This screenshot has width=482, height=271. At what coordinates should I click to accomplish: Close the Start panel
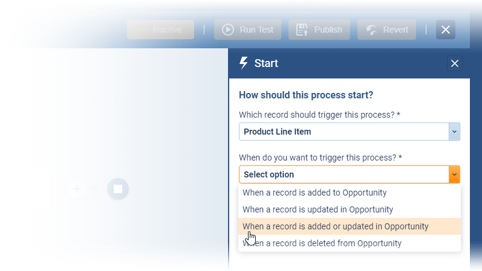(x=455, y=63)
